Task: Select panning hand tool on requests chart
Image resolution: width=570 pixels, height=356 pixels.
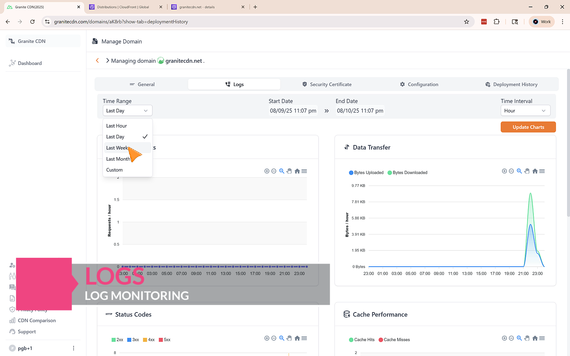Action: tap(289, 171)
